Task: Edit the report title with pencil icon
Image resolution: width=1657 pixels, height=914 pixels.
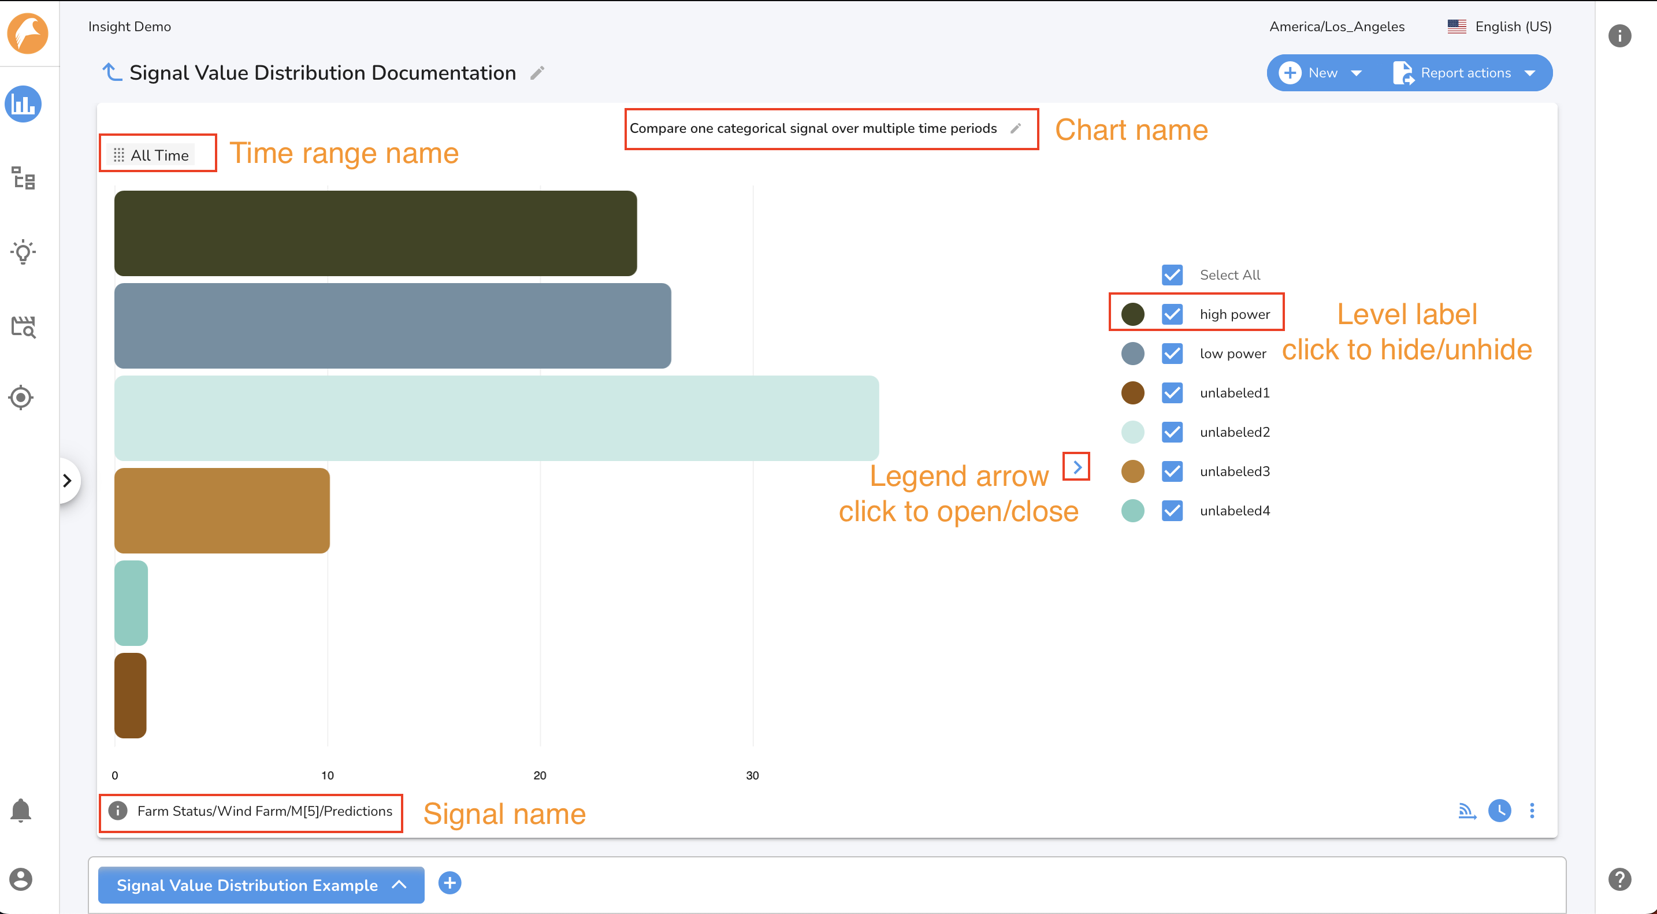Action: pos(537,73)
